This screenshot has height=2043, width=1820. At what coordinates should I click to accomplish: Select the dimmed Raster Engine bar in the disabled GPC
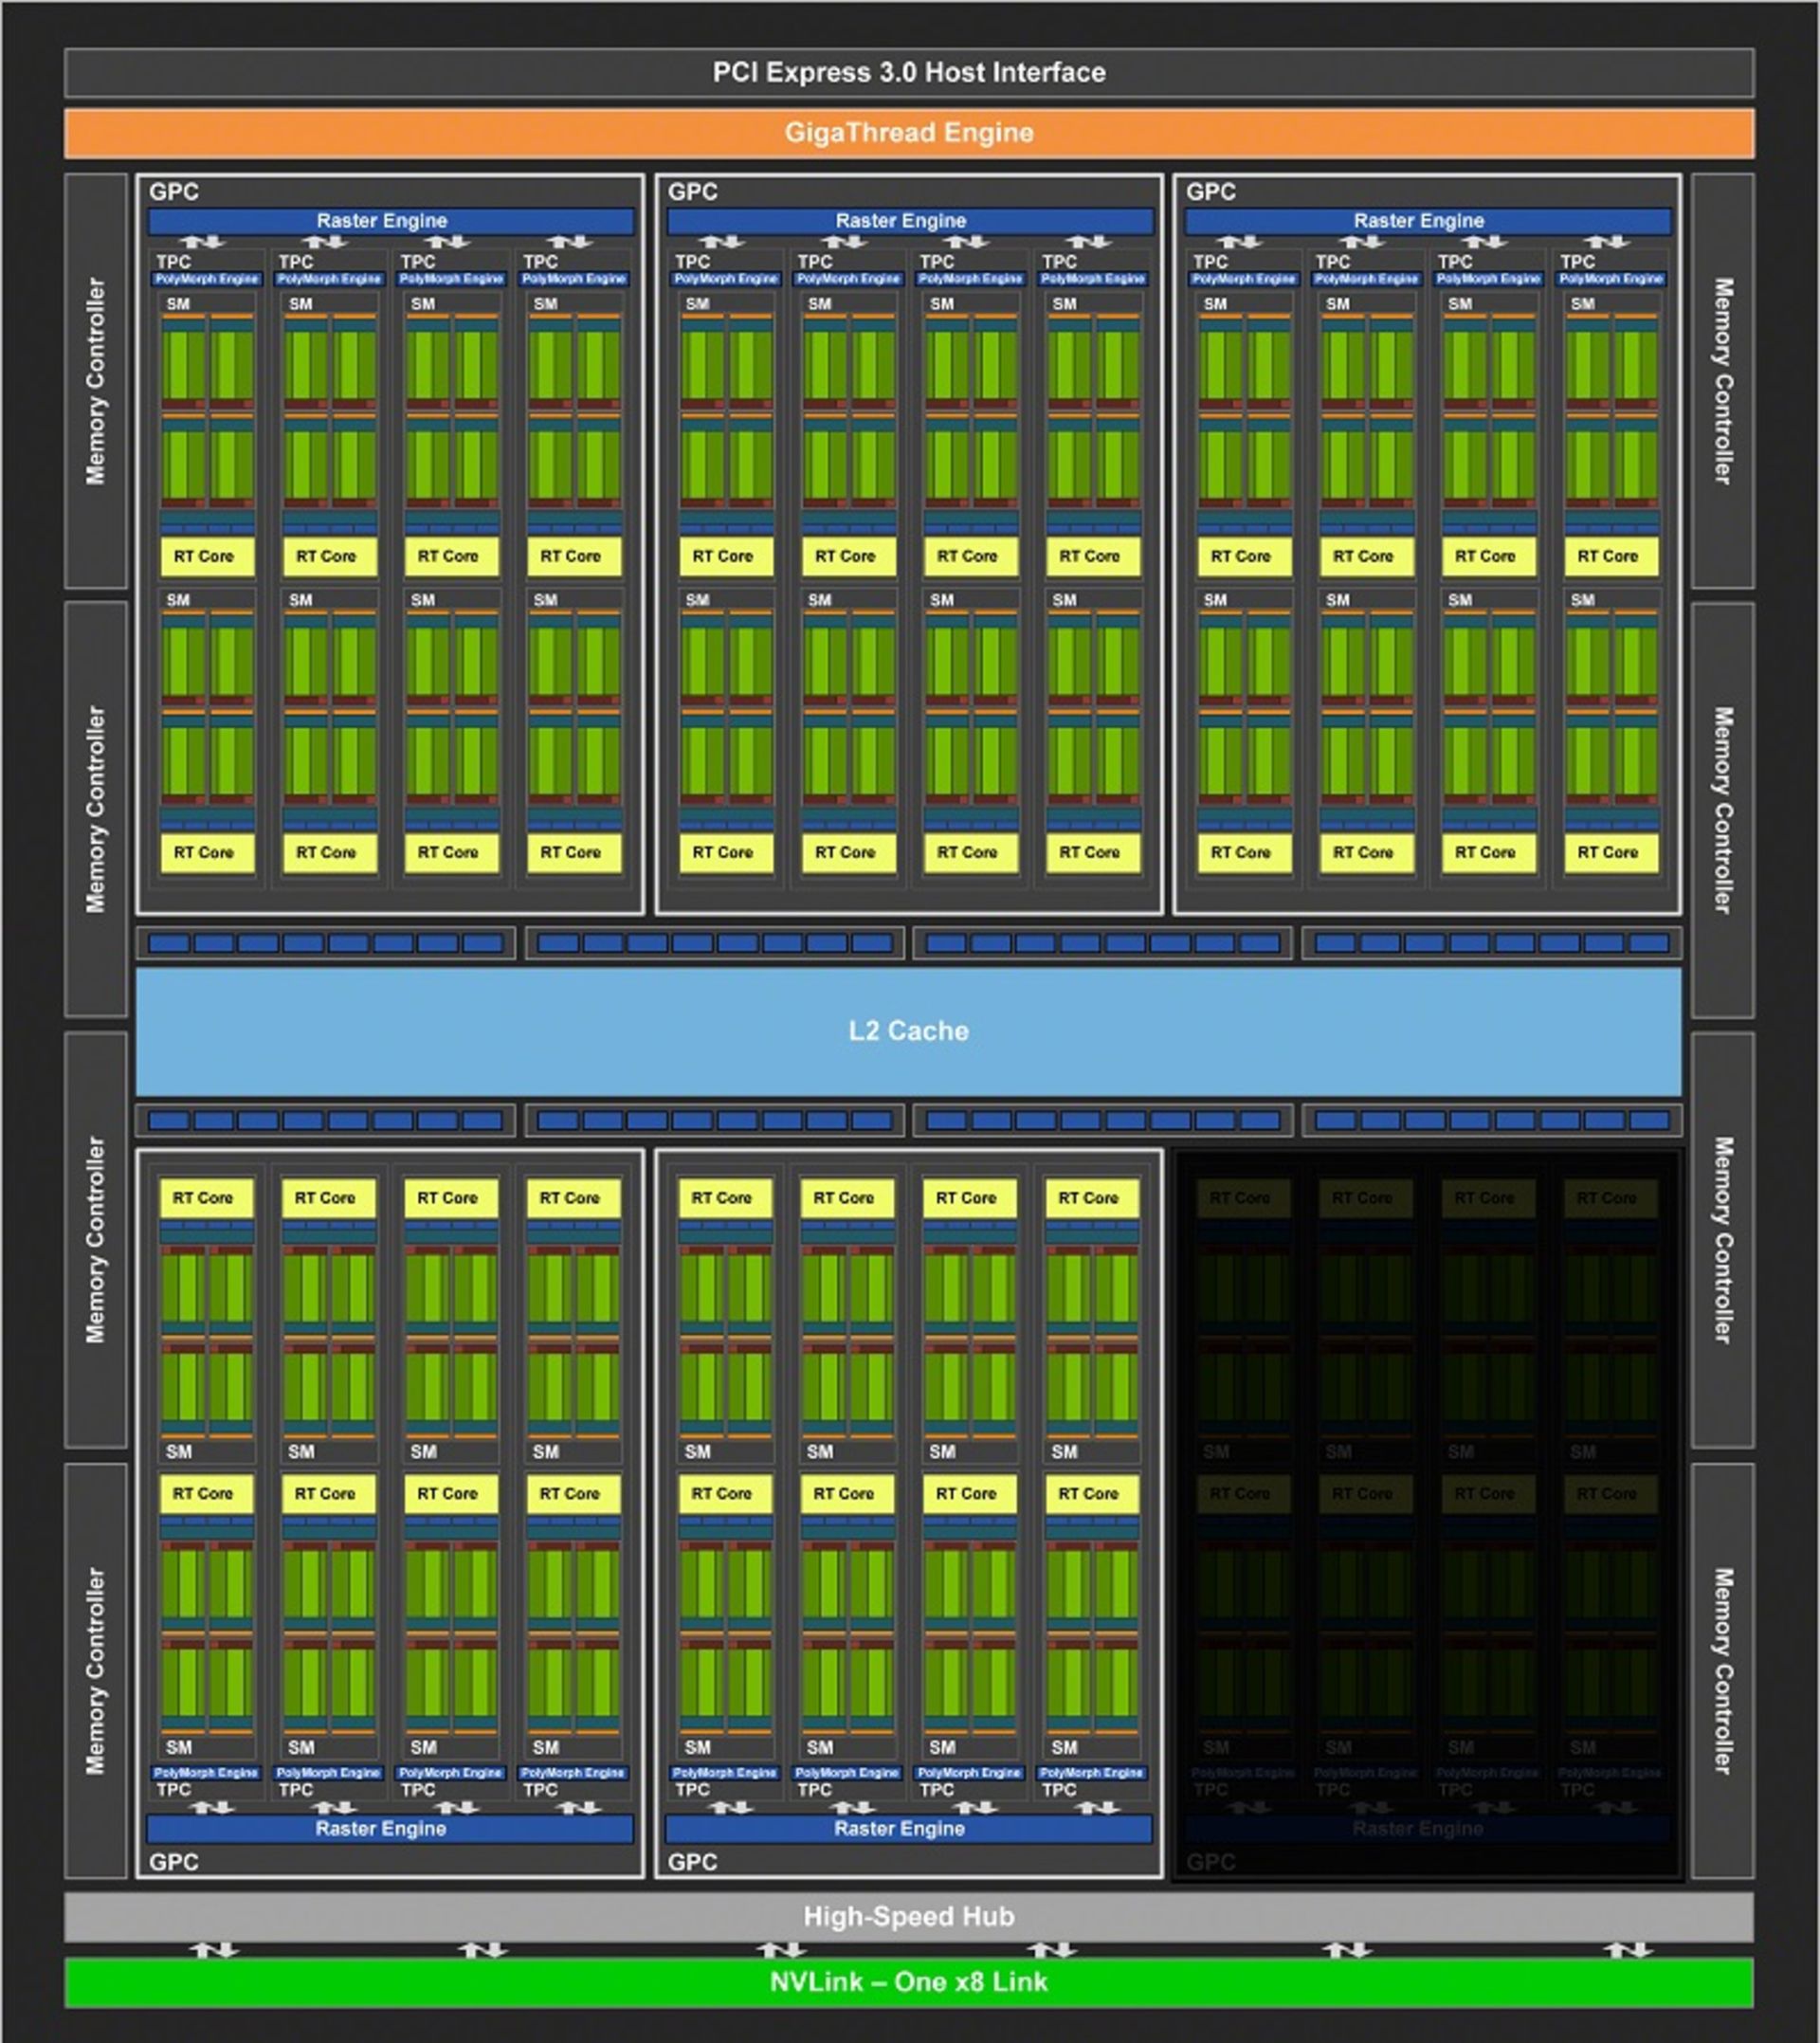[x=1427, y=1829]
